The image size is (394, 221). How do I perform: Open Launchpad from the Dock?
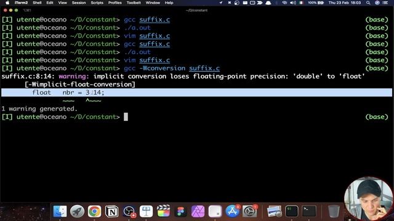click(x=77, y=211)
